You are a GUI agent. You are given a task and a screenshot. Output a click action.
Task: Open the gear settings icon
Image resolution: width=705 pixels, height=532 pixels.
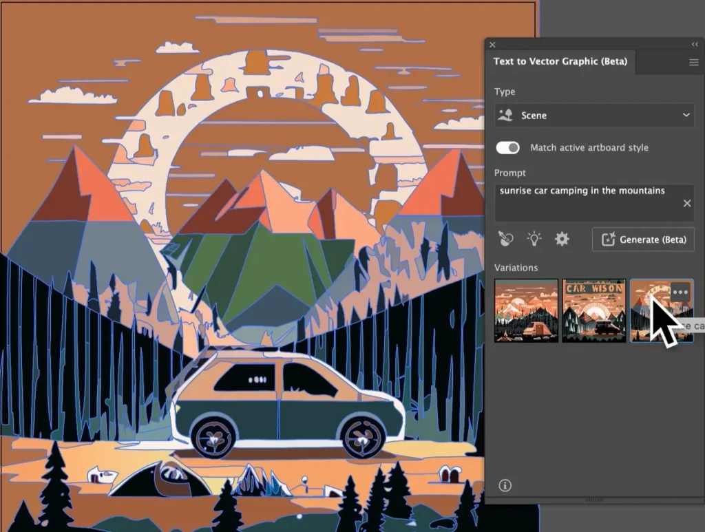(562, 240)
